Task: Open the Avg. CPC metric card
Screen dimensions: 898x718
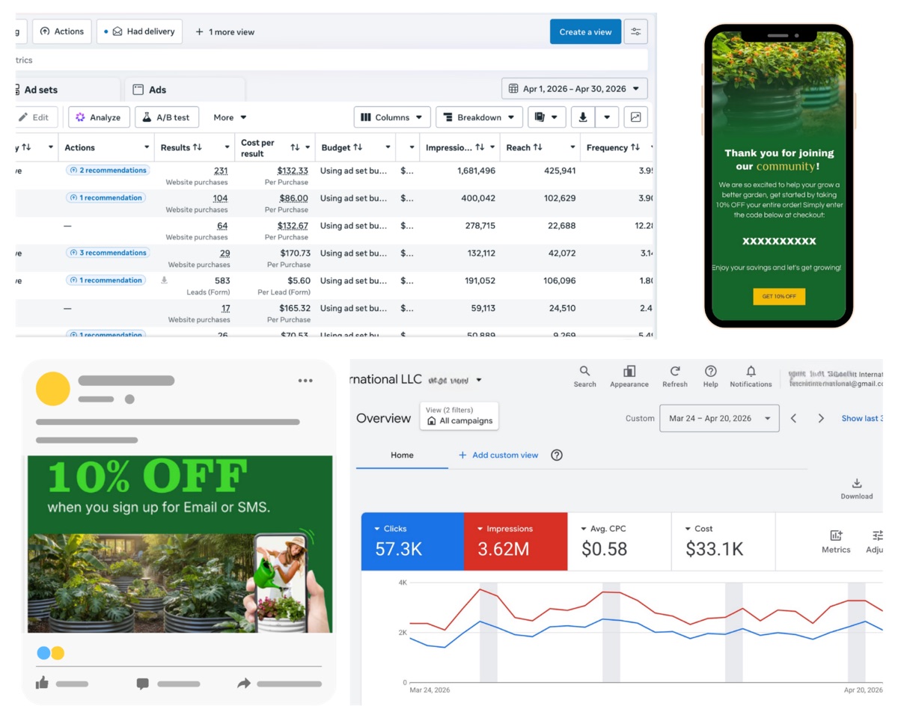Action: pyautogui.click(x=619, y=541)
